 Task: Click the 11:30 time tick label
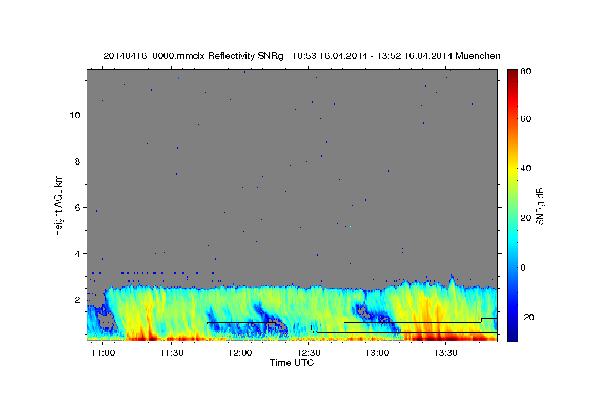point(172,353)
